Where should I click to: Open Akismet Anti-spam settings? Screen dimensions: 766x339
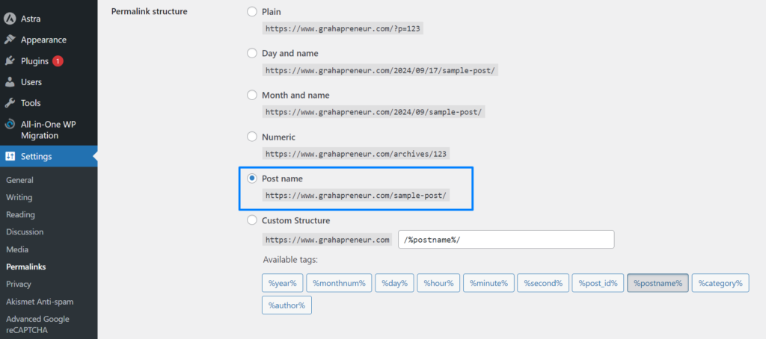tap(40, 302)
